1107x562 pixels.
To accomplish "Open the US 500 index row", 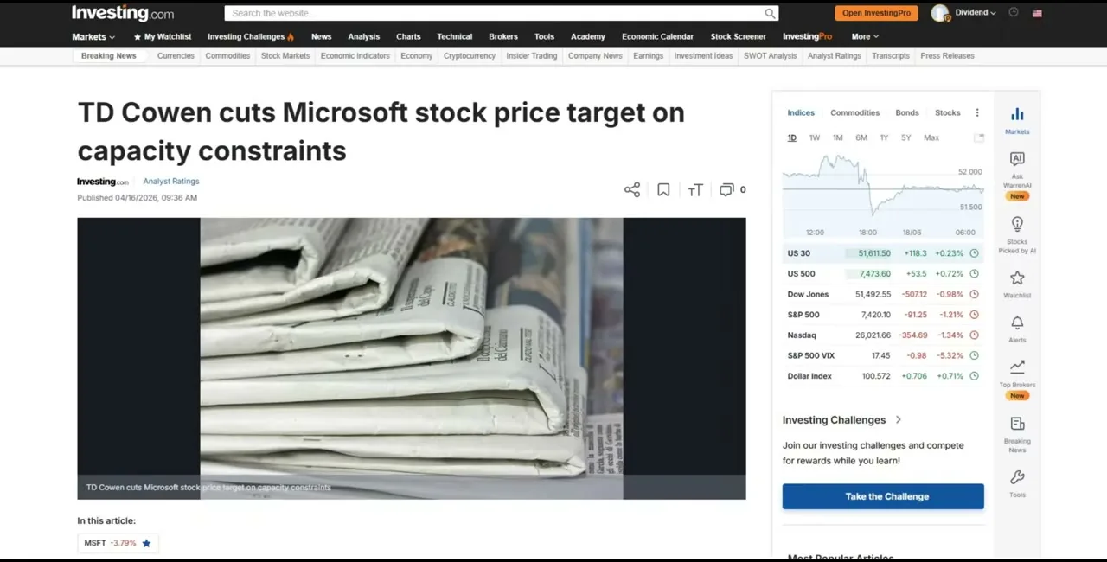I will click(883, 274).
